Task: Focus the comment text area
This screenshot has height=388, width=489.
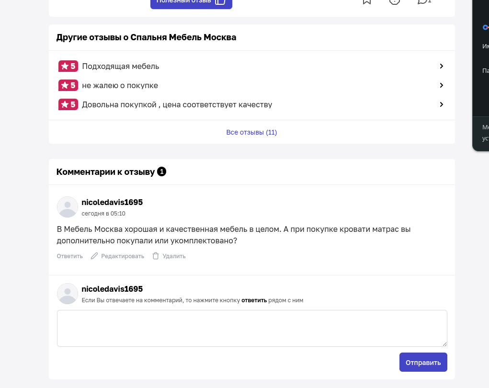Action: click(252, 328)
